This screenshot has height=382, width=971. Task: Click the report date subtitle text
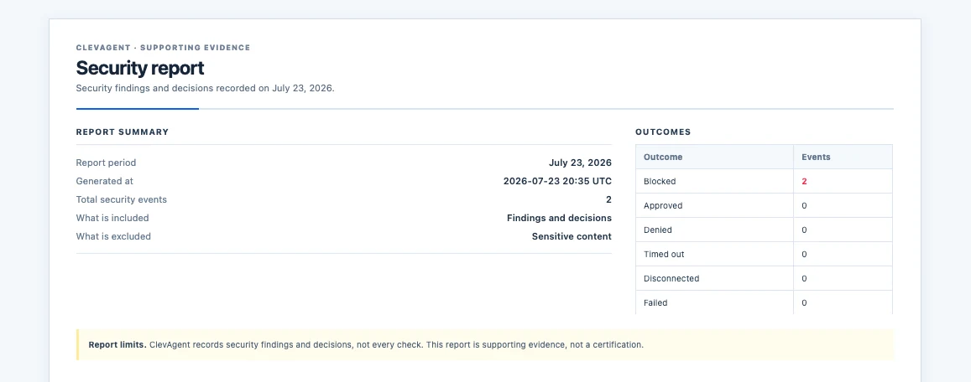pos(205,88)
